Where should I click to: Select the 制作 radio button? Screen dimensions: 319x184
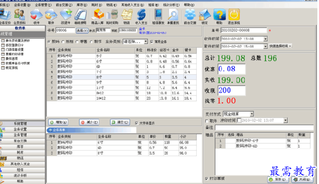tap(91, 42)
